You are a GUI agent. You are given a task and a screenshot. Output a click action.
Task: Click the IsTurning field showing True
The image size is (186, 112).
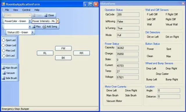(128, 28)
